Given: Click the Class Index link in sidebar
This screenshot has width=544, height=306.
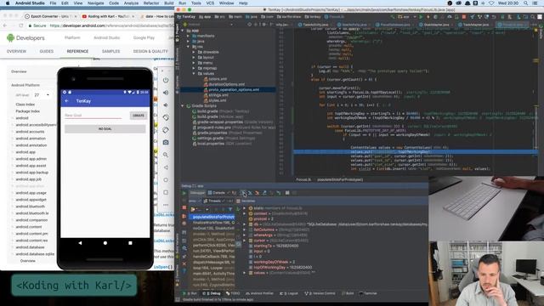Looking at the screenshot, I should click(x=25, y=105).
